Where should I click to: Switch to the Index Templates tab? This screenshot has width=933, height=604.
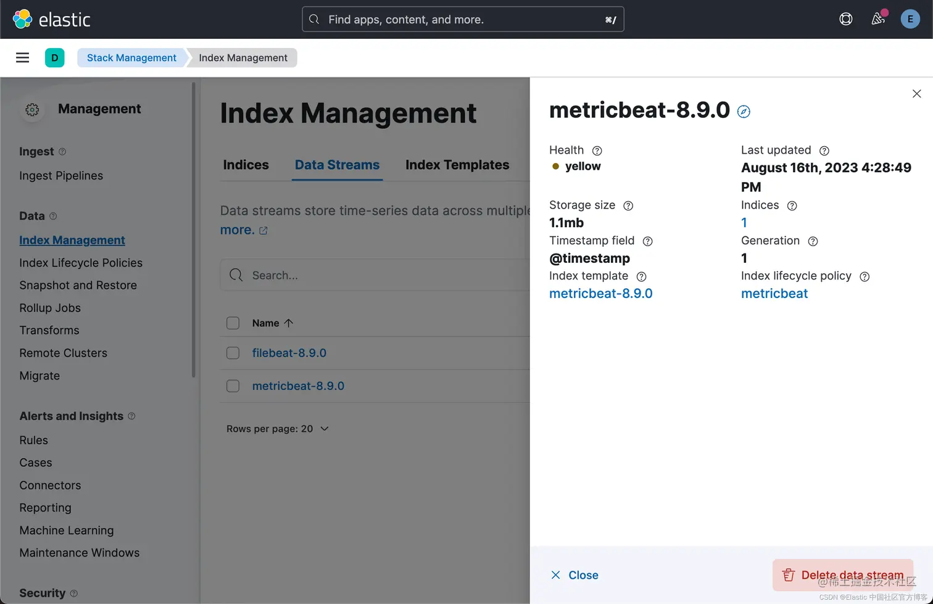click(457, 165)
